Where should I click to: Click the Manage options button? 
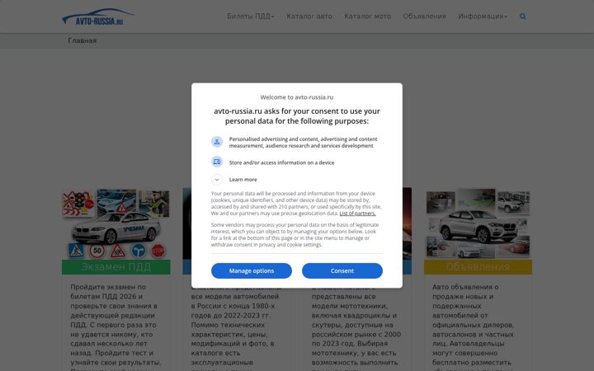click(252, 270)
